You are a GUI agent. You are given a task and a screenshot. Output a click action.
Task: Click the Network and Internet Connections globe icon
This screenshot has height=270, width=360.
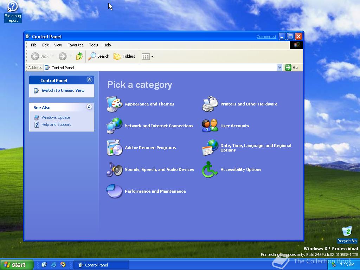pos(115,126)
